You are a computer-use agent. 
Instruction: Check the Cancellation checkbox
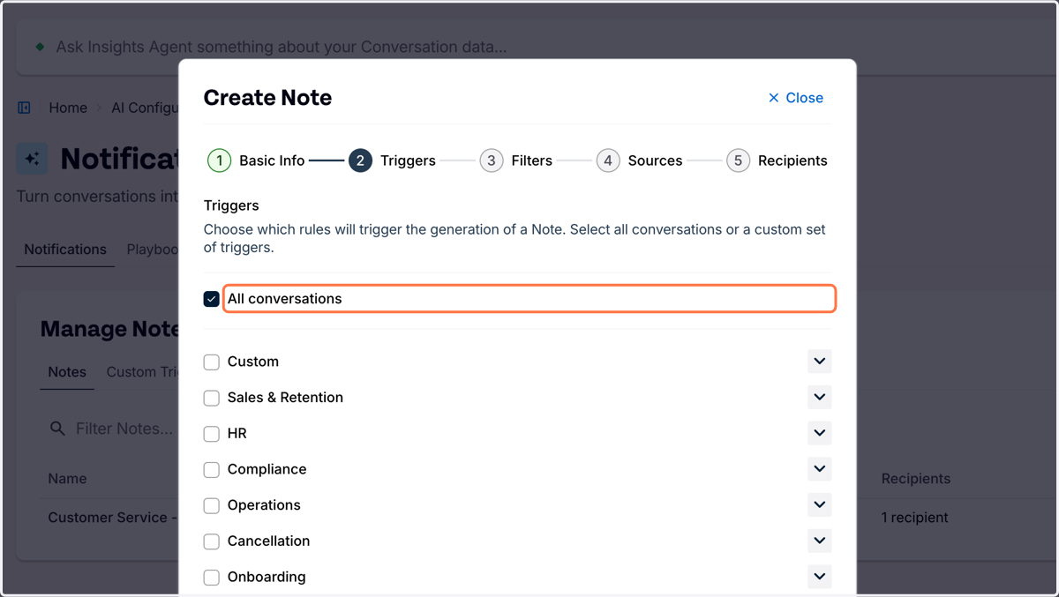212,541
